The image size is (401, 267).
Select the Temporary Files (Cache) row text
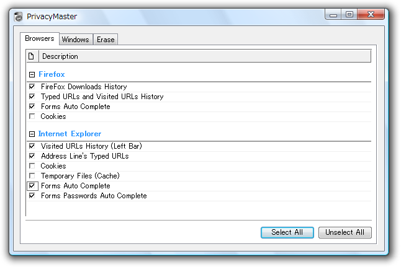tap(80, 176)
